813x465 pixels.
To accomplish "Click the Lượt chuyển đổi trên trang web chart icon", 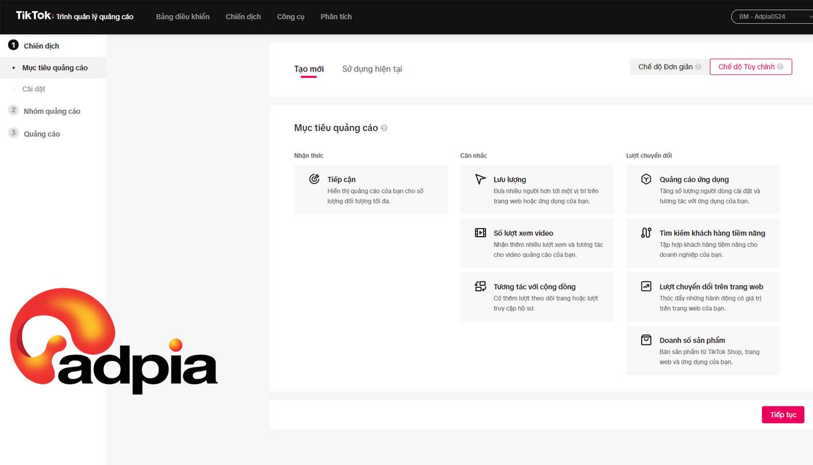I will (x=646, y=286).
